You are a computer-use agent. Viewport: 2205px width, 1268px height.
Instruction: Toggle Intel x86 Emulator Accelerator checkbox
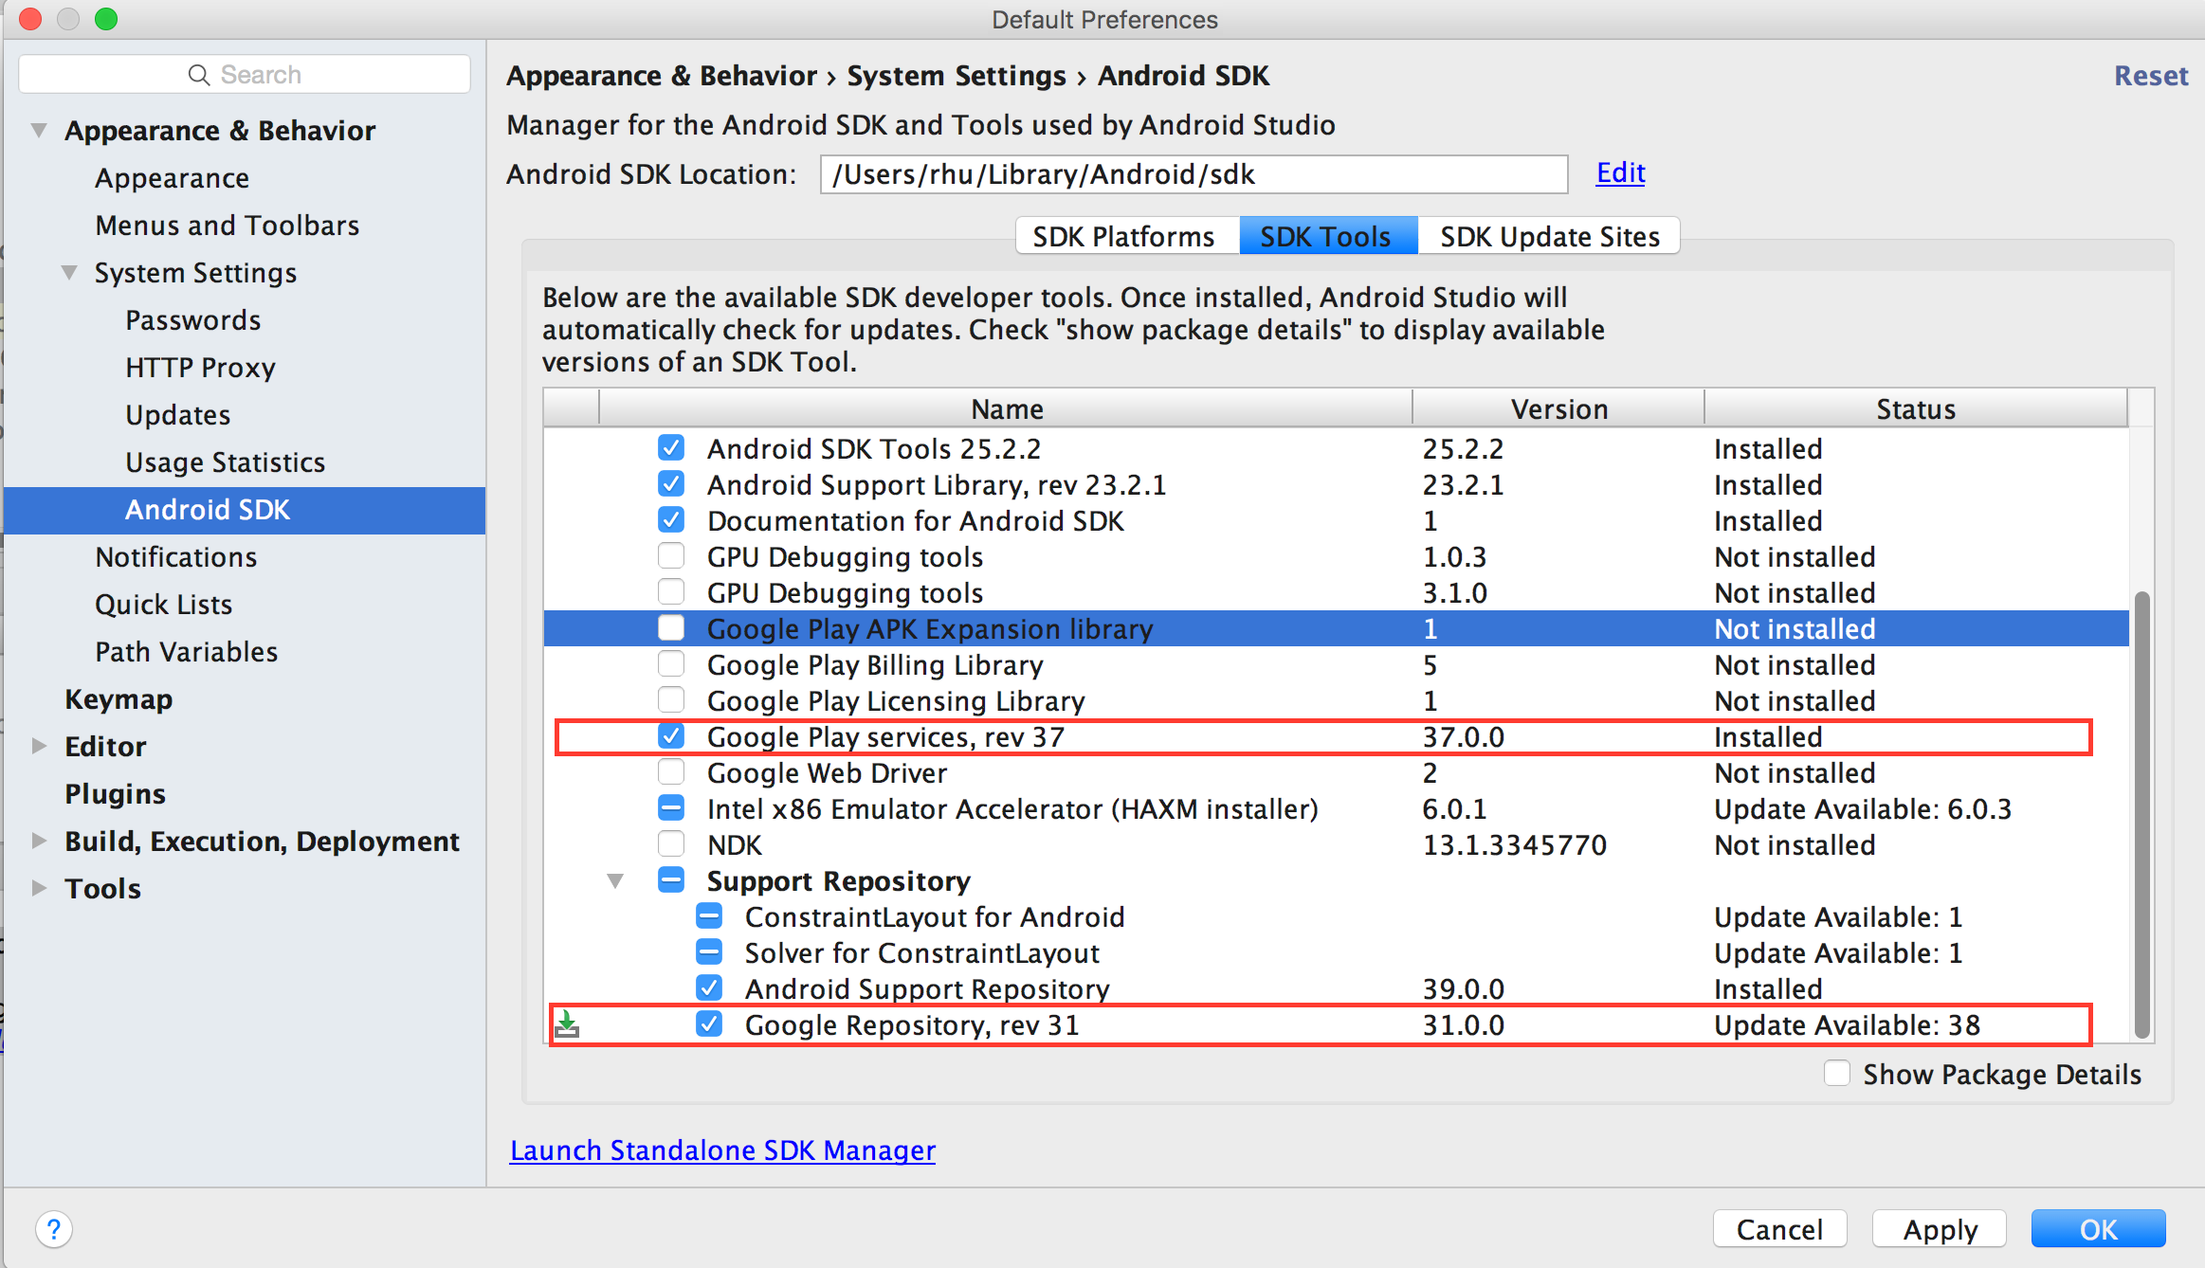pyautogui.click(x=671, y=807)
